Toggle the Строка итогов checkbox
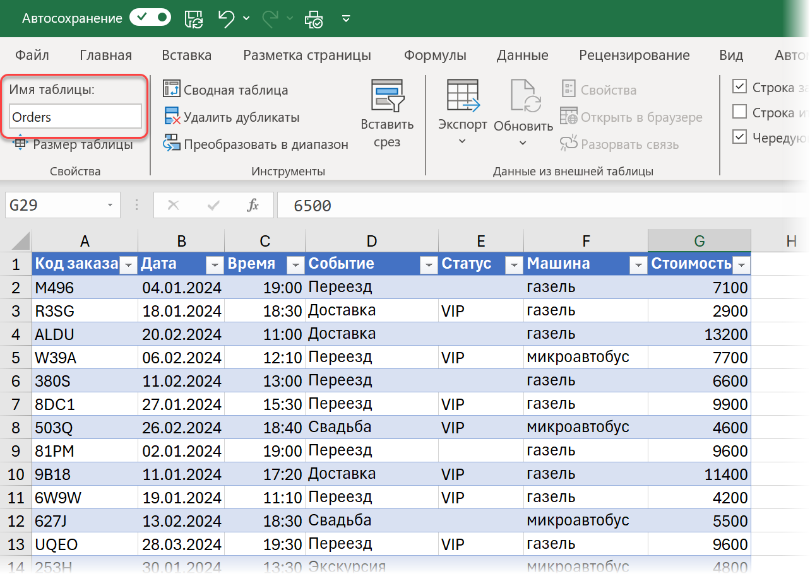The image size is (810, 574). 739,112
